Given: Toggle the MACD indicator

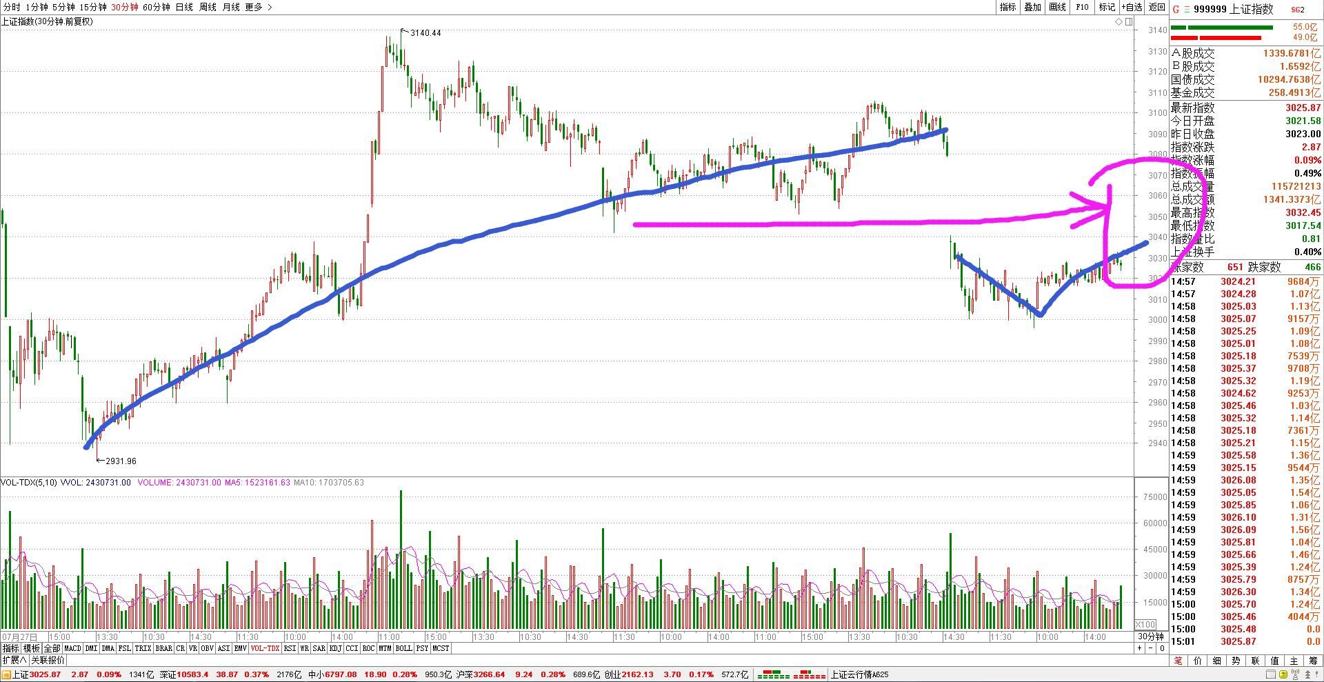Looking at the screenshot, I should [72, 648].
